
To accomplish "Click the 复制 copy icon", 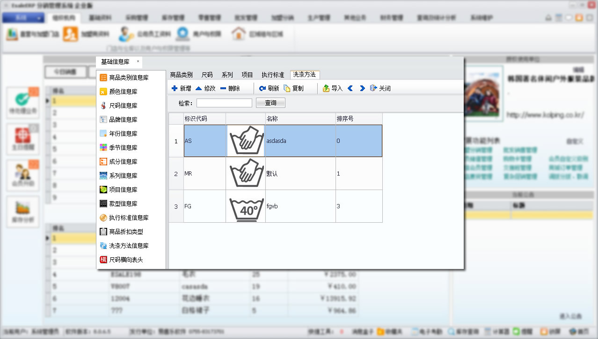I will click(287, 88).
